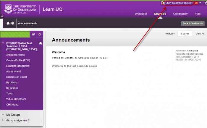Click the home icon next to TEST0012 course title

(x=41, y=43)
